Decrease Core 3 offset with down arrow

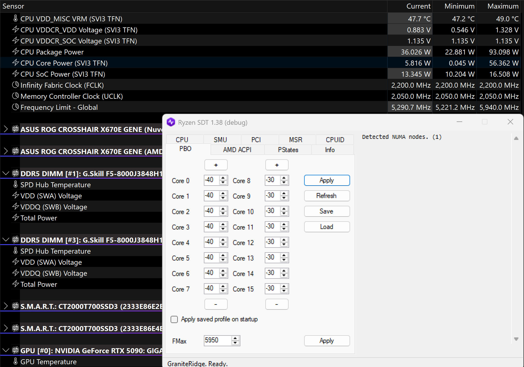point(223,229)
